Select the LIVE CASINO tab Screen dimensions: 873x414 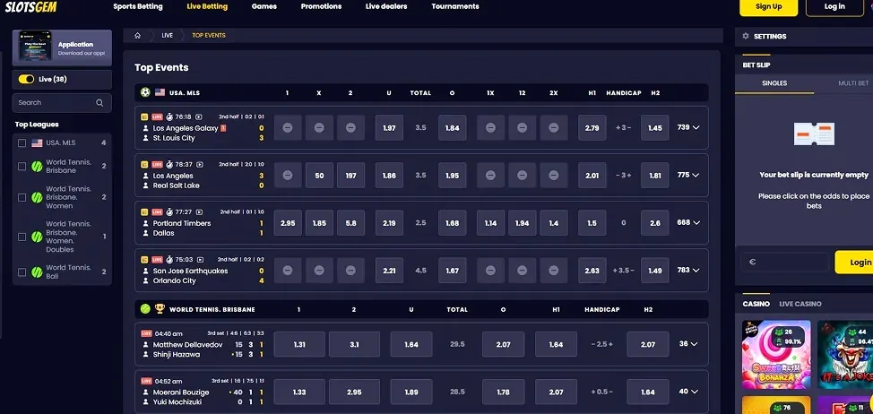pos(800,304)
